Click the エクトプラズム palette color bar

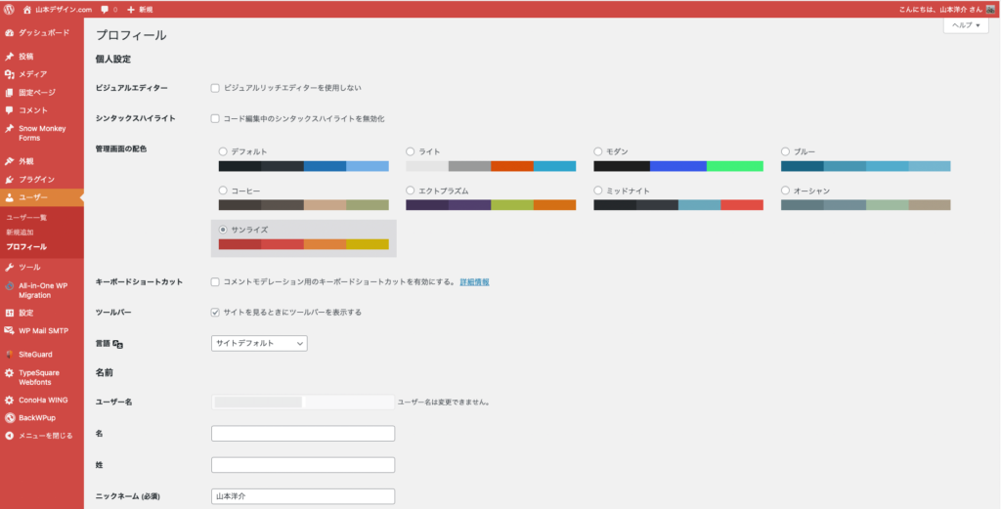(x=491, y=205)
